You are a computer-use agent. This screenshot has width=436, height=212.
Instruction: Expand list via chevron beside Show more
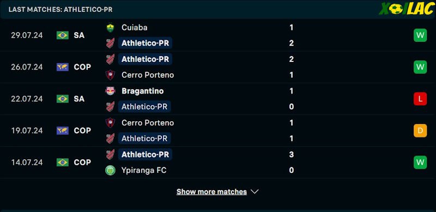click(255, 192)
